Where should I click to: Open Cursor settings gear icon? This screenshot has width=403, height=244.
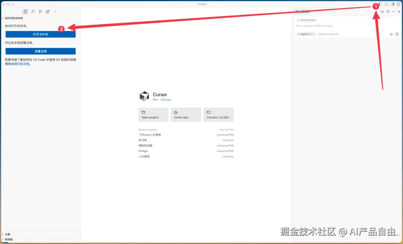(x=399, y=4)
